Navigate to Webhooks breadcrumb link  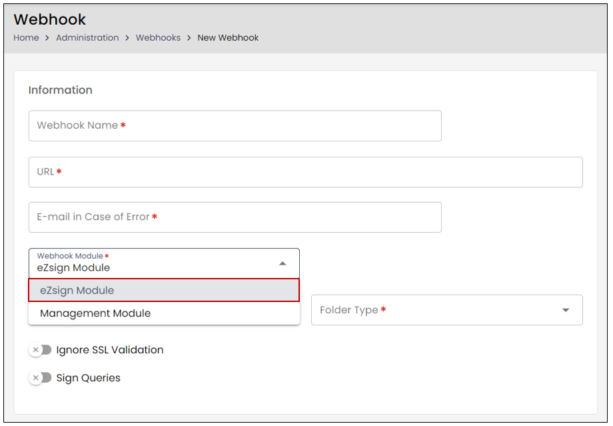(159, 38)
